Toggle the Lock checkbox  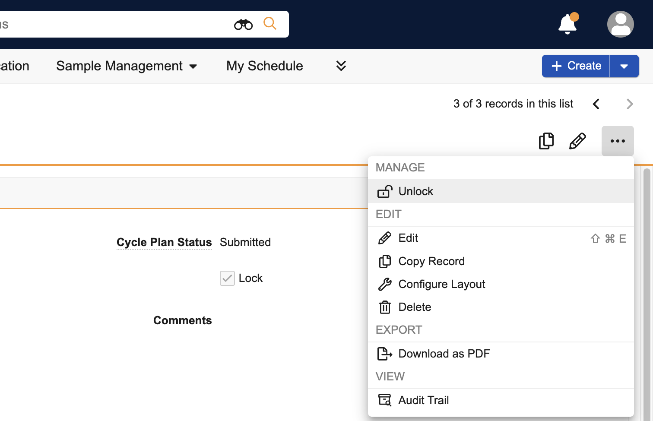tap(227, 279)
